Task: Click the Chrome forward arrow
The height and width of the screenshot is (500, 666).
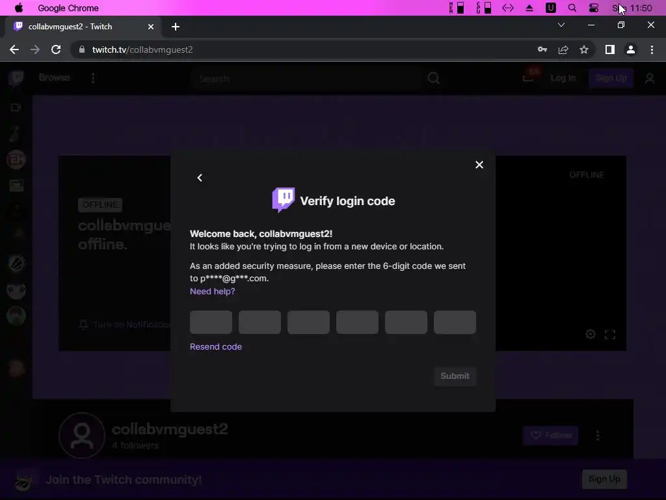Action: [35, 49]
